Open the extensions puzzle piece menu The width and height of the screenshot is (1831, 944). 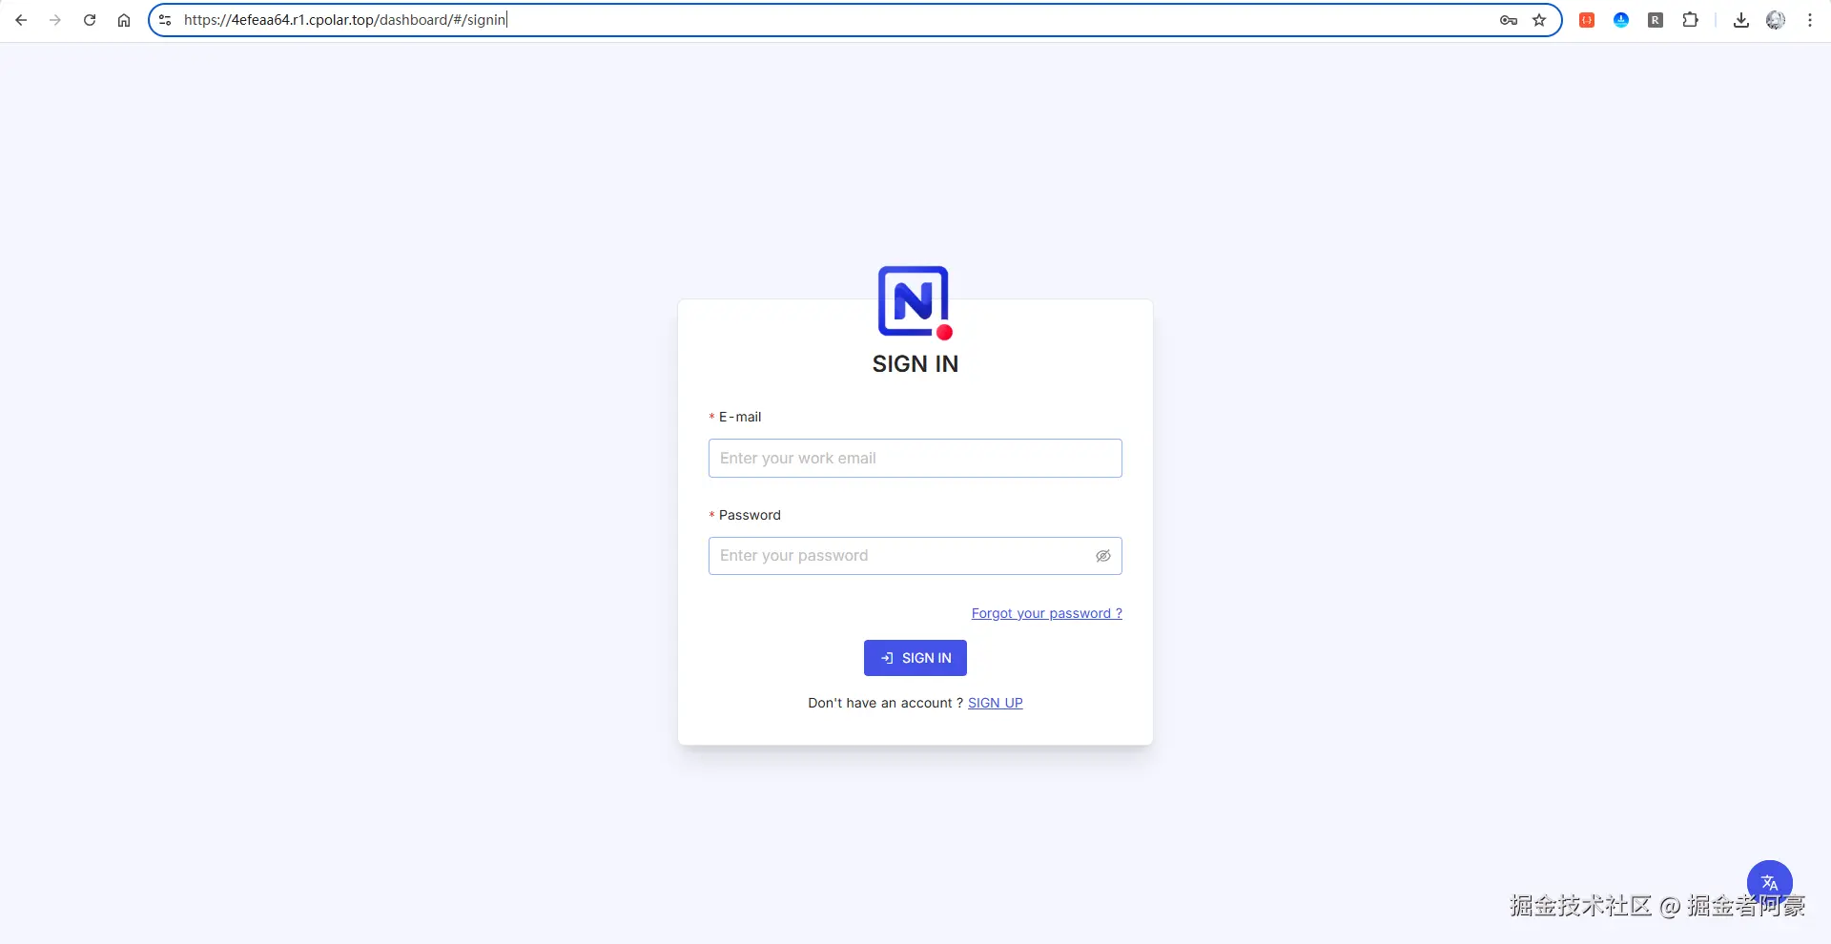[1690, 20]
